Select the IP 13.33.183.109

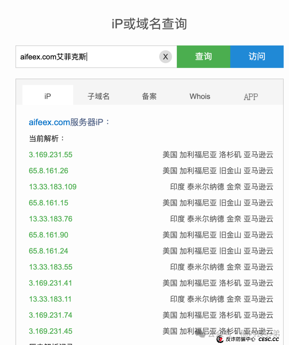52,187
